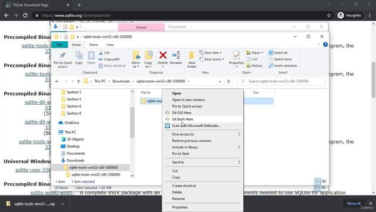Click Show all downloads button
Screen dimensions: 376x212
(x=354, y=204)
